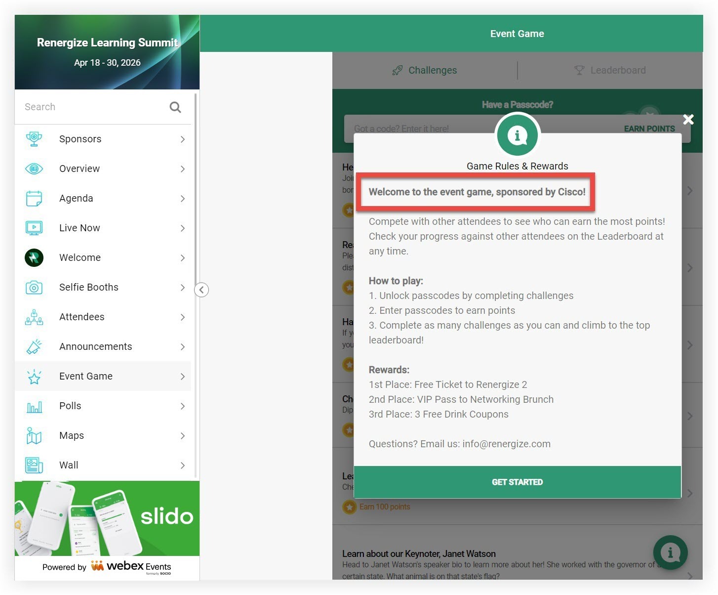718x595 pixels.
Task: Open Polls via its chevron
Action: click(x=183, y=406)
